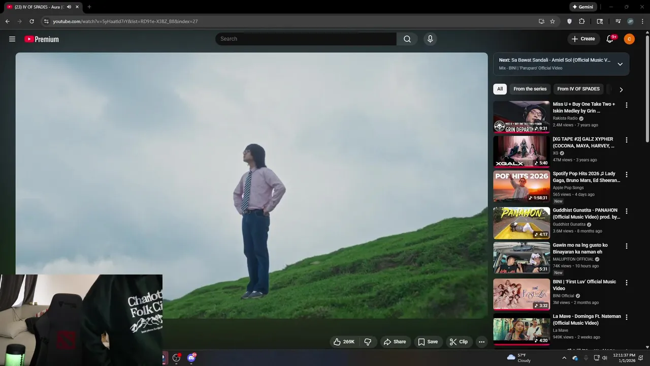650x366 pixels.
Task: Select the From the series chip
Action: coord(530,89)
